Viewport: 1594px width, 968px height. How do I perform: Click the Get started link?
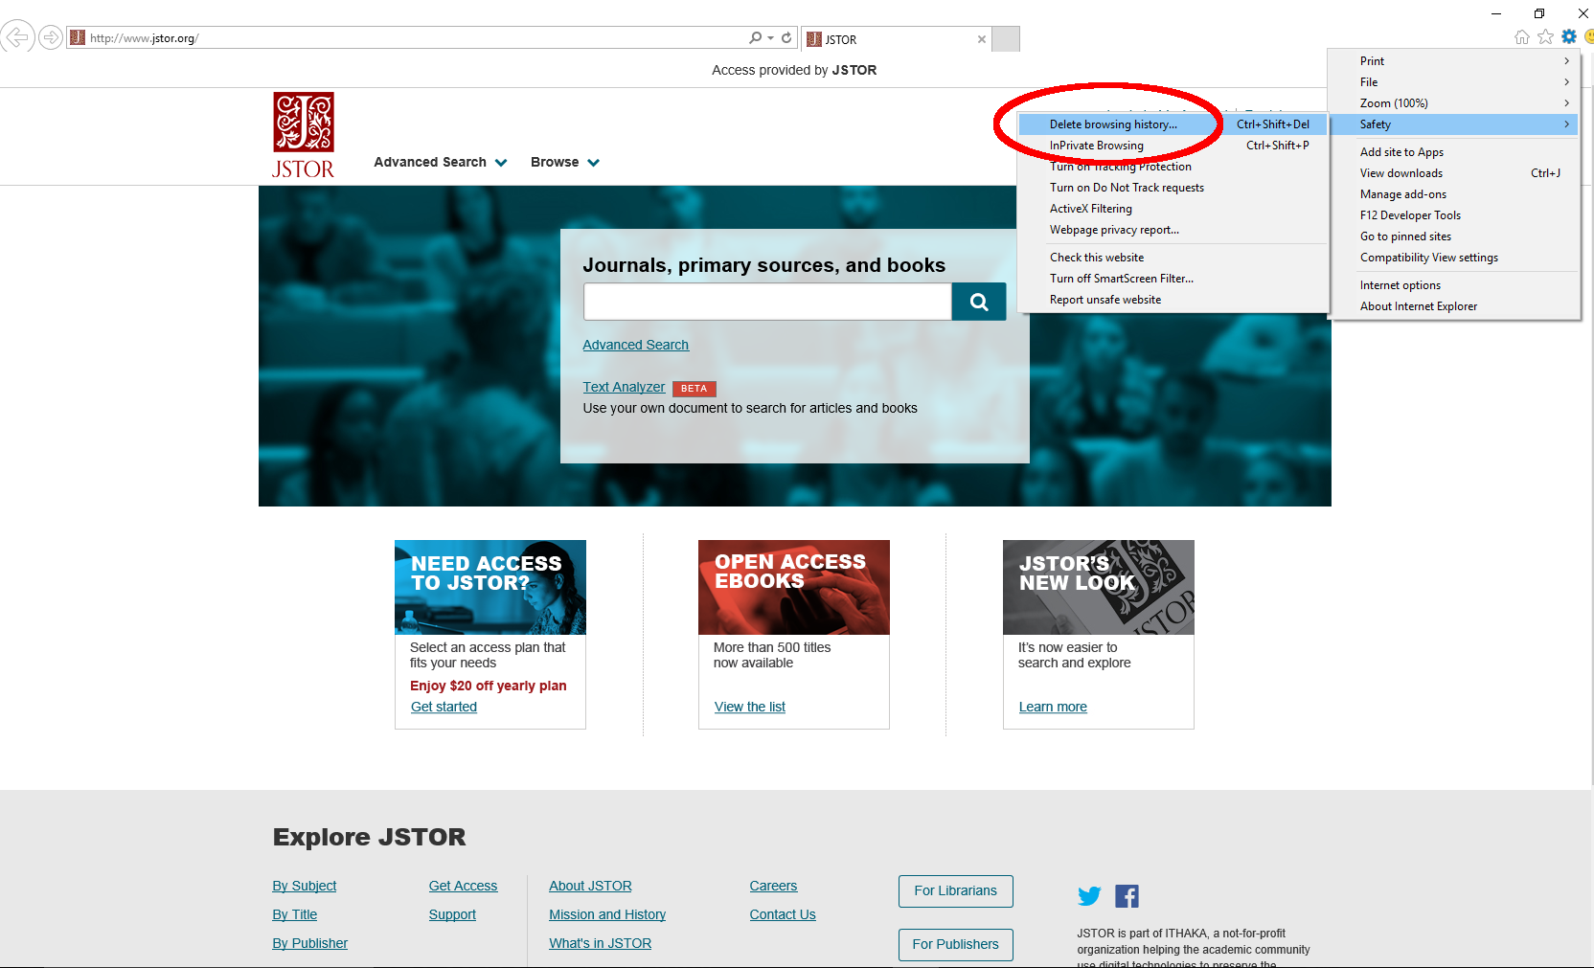[444, 707]
